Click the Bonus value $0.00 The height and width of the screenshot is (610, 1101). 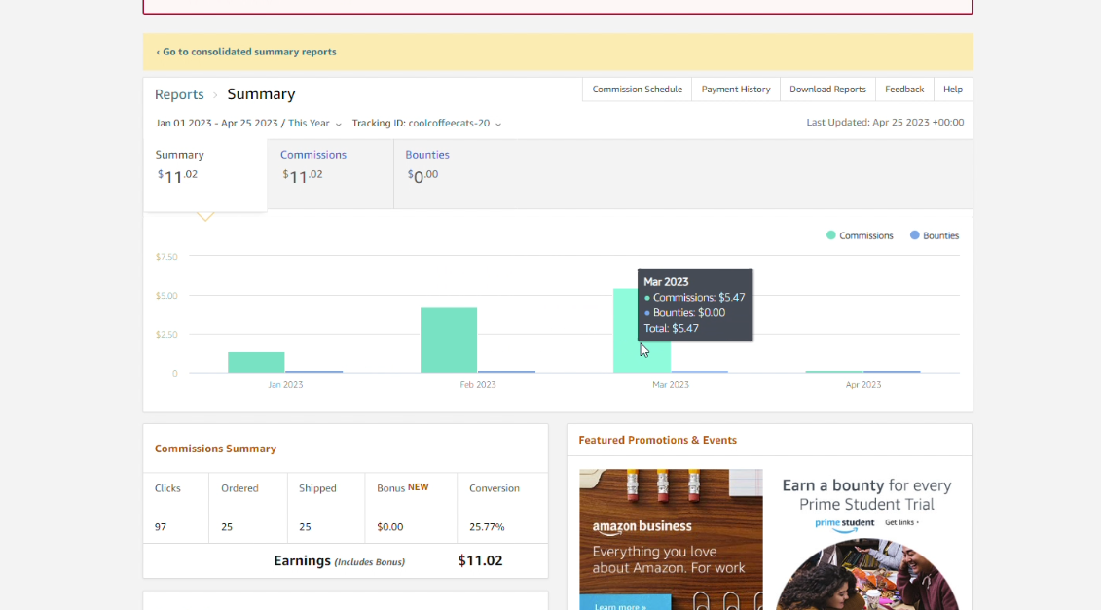(x=389, y=526)
